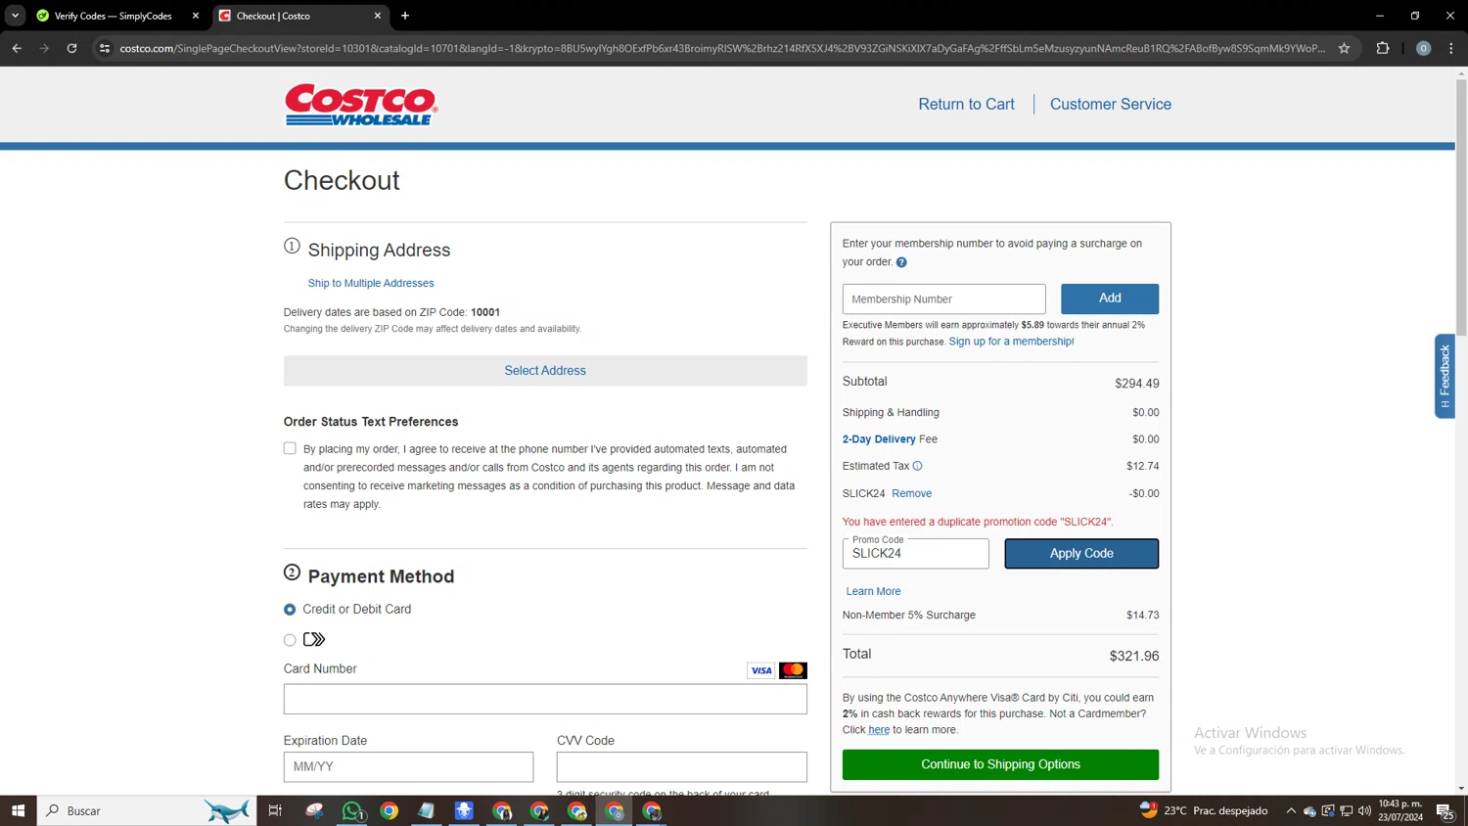The image size is (1468, 826).
Task: Click 'here' to learn about Costco Visa
Action: pos(879,730)
